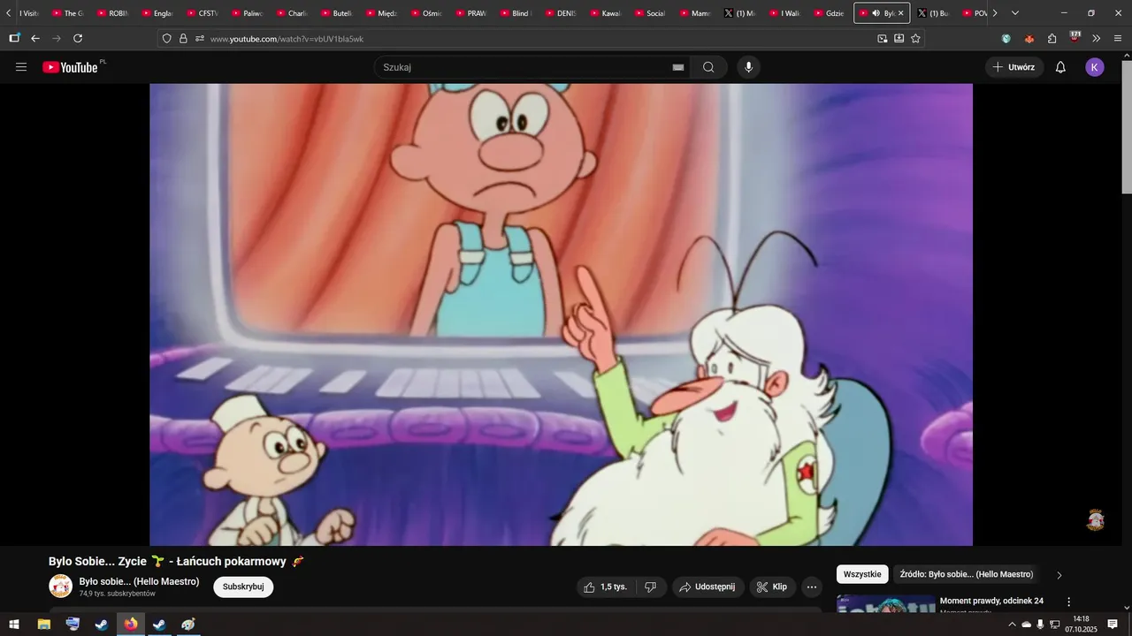Expand list of all tabs chevron
This screenshot has width=1132, height=636.
pyautogui.click(x=1015, y=13)
